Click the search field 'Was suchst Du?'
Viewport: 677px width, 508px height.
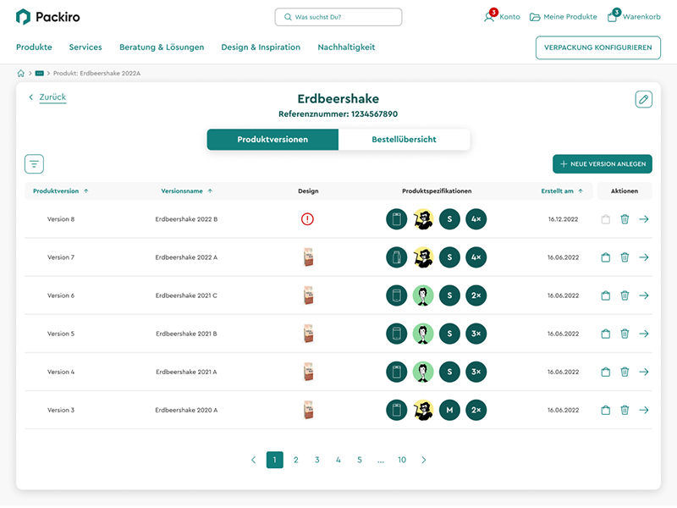coord(338,17)
